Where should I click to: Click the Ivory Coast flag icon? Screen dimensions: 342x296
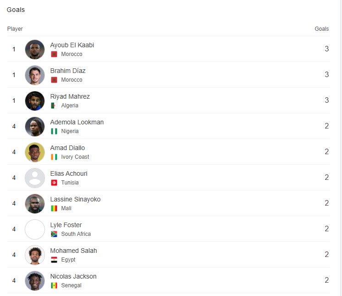[54, 157]
